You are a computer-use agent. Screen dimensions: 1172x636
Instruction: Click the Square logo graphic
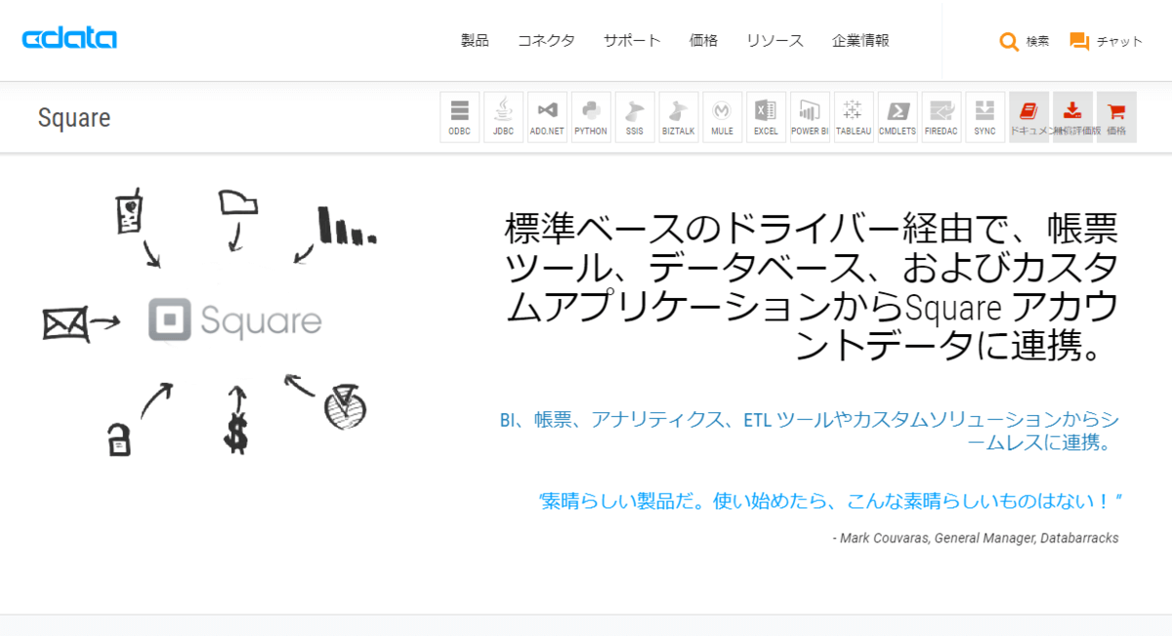click(x=235, y=320)
